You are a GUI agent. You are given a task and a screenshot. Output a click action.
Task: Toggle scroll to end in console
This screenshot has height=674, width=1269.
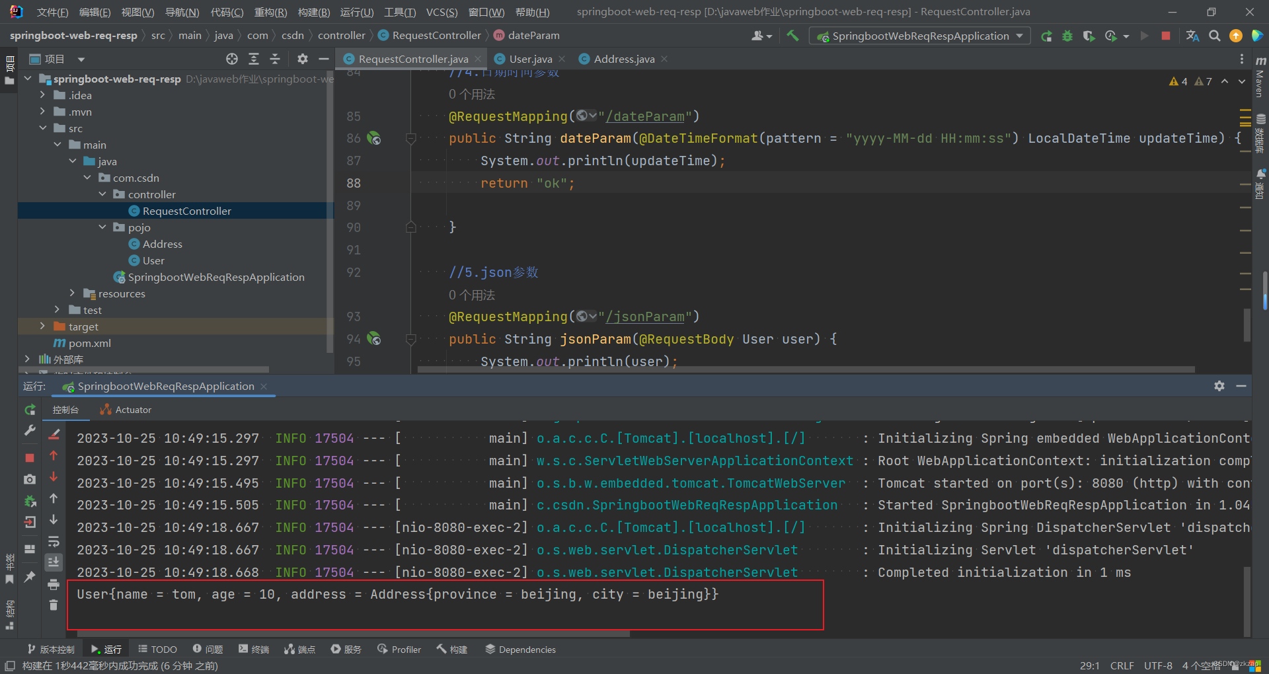[x=54, y=562]
